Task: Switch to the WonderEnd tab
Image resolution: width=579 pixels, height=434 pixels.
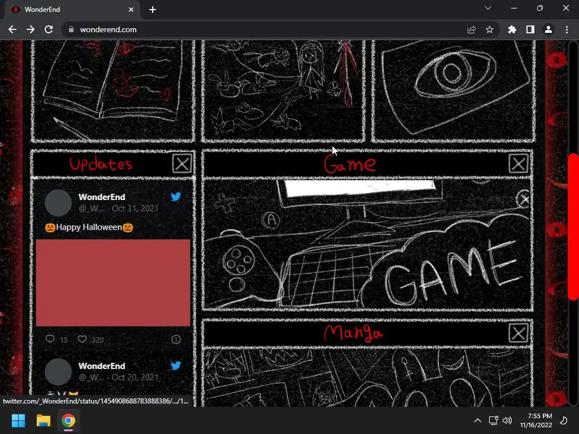Action: pos(72,10)
